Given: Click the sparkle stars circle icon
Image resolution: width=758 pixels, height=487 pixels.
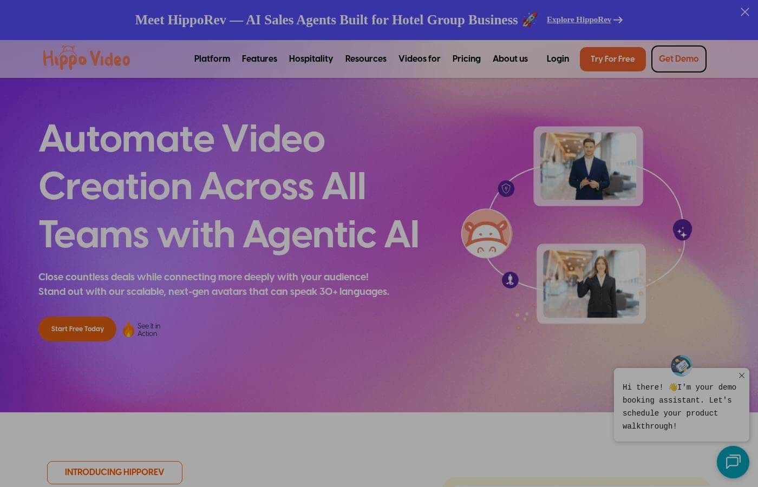Looking at the screenshot, I should pyautogui.click(x=682, y=230).
